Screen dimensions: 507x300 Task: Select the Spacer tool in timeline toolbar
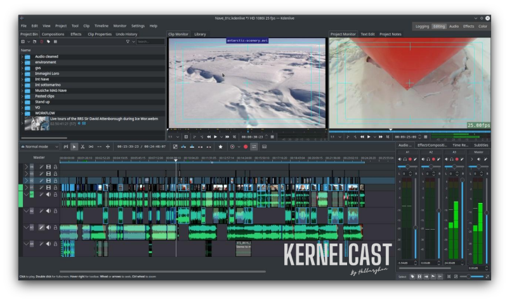tap(91, 147)
